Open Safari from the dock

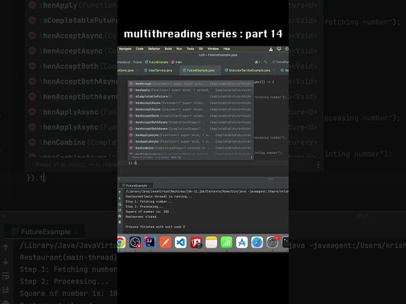click(257, 243)
